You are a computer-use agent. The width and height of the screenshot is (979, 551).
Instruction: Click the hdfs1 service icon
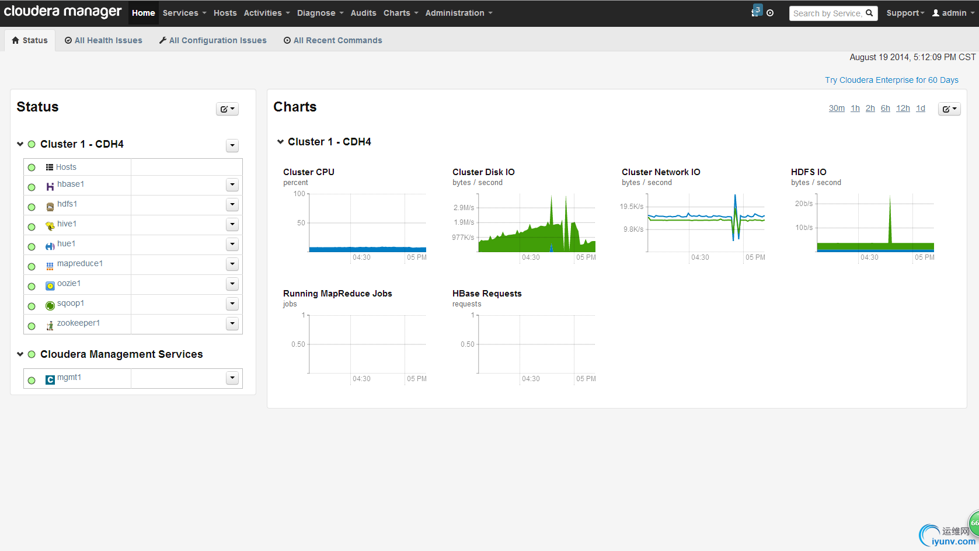tap(50, 207)
